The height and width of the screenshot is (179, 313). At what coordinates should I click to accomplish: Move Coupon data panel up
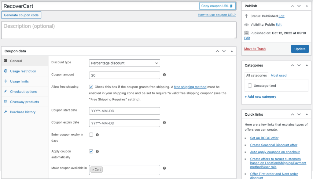(217, 51)
